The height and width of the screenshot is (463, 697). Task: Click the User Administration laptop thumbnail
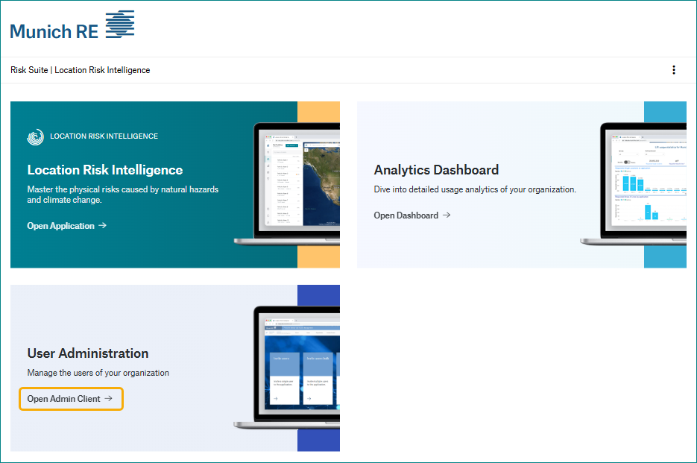coord(287,368)
